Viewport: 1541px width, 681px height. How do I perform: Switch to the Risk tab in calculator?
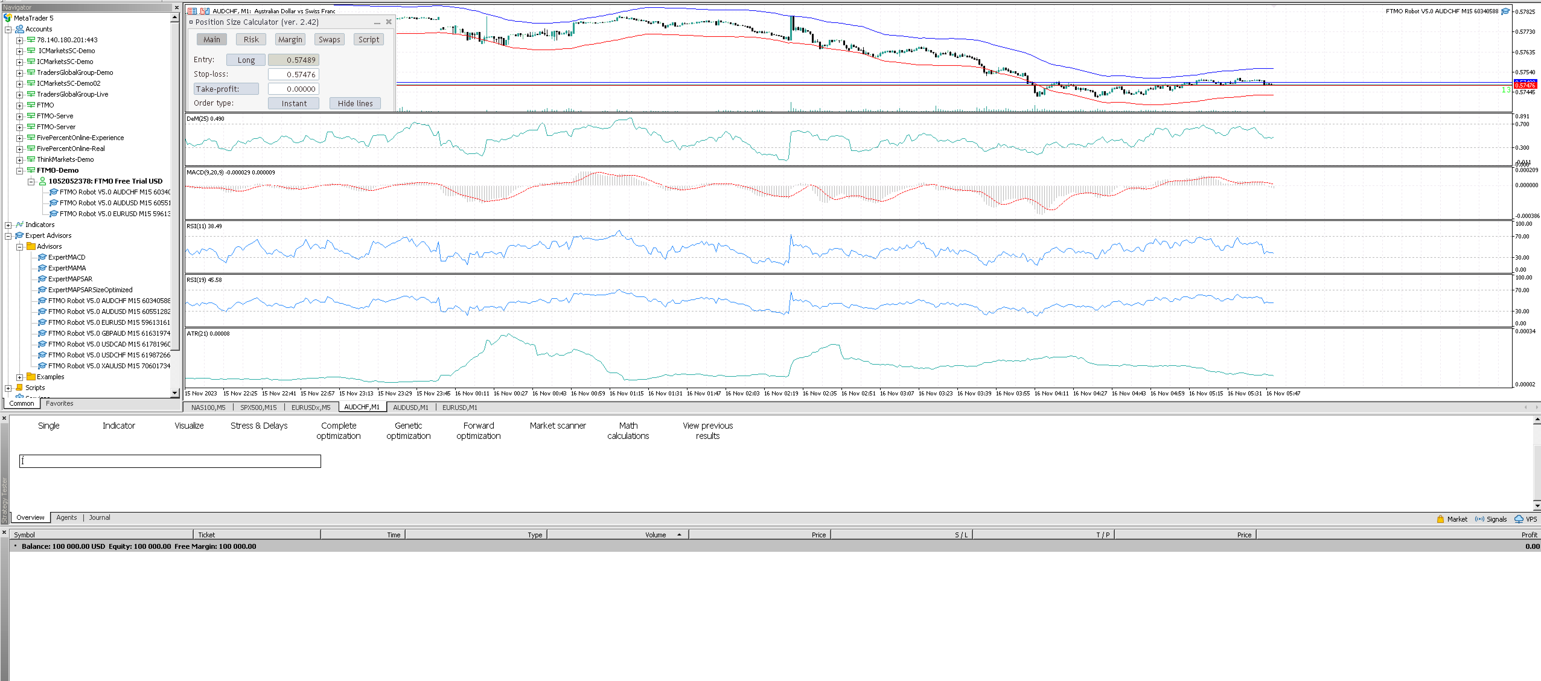251,40
